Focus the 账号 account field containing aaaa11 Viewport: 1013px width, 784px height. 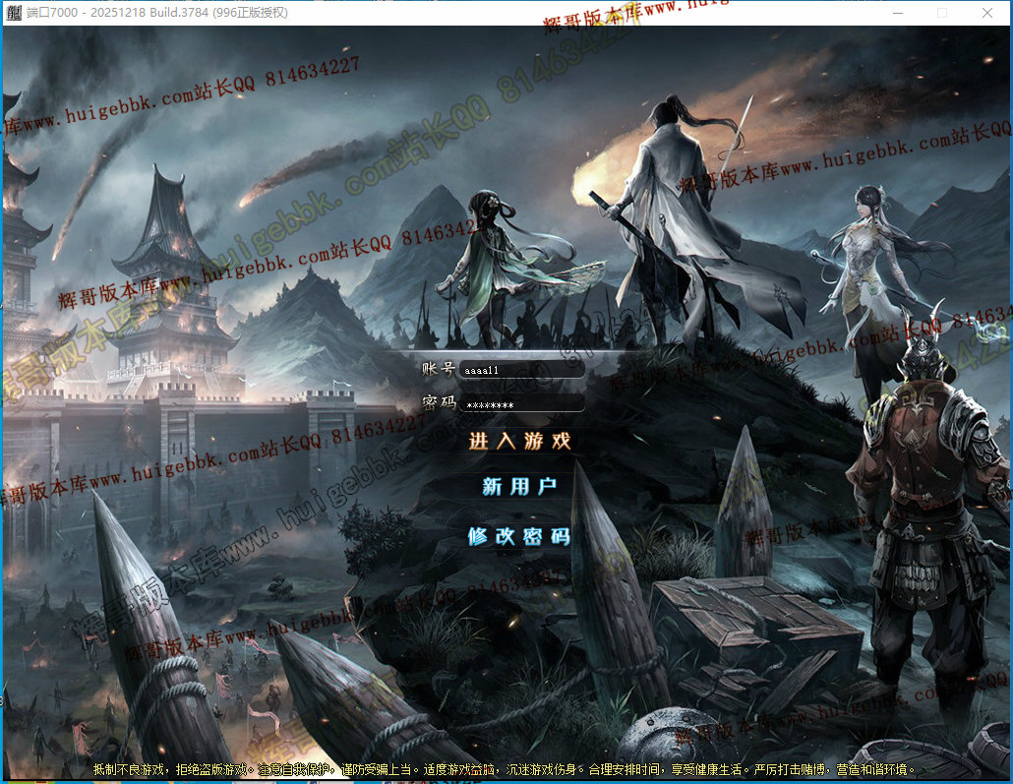point(521,369)
